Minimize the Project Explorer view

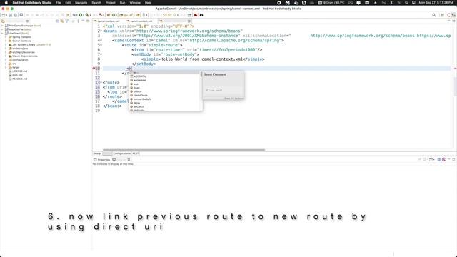coord(83,21)
